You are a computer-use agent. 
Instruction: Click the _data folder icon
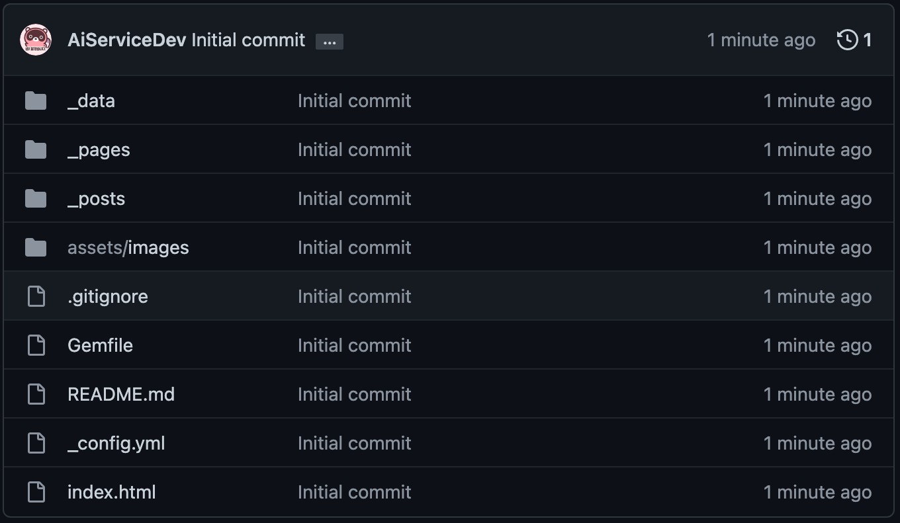pos(36,101)
